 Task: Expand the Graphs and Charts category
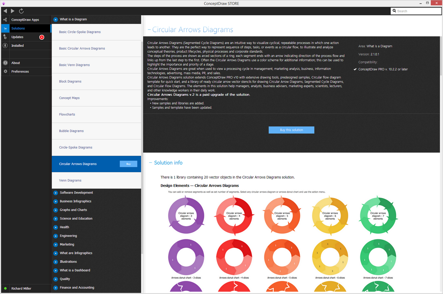pos(55,210)
